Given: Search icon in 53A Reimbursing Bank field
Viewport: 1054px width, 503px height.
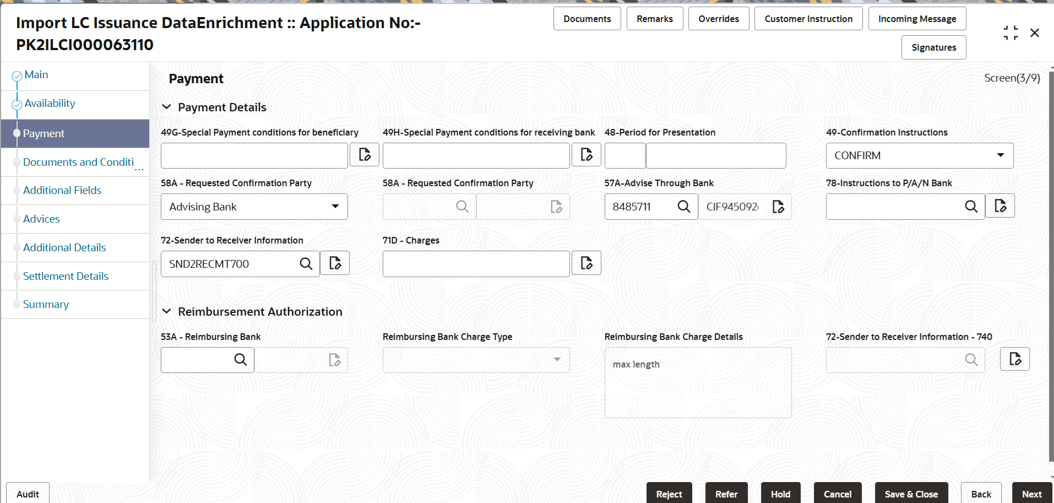Looking at the screenshot, I should [x=241, y=360].
